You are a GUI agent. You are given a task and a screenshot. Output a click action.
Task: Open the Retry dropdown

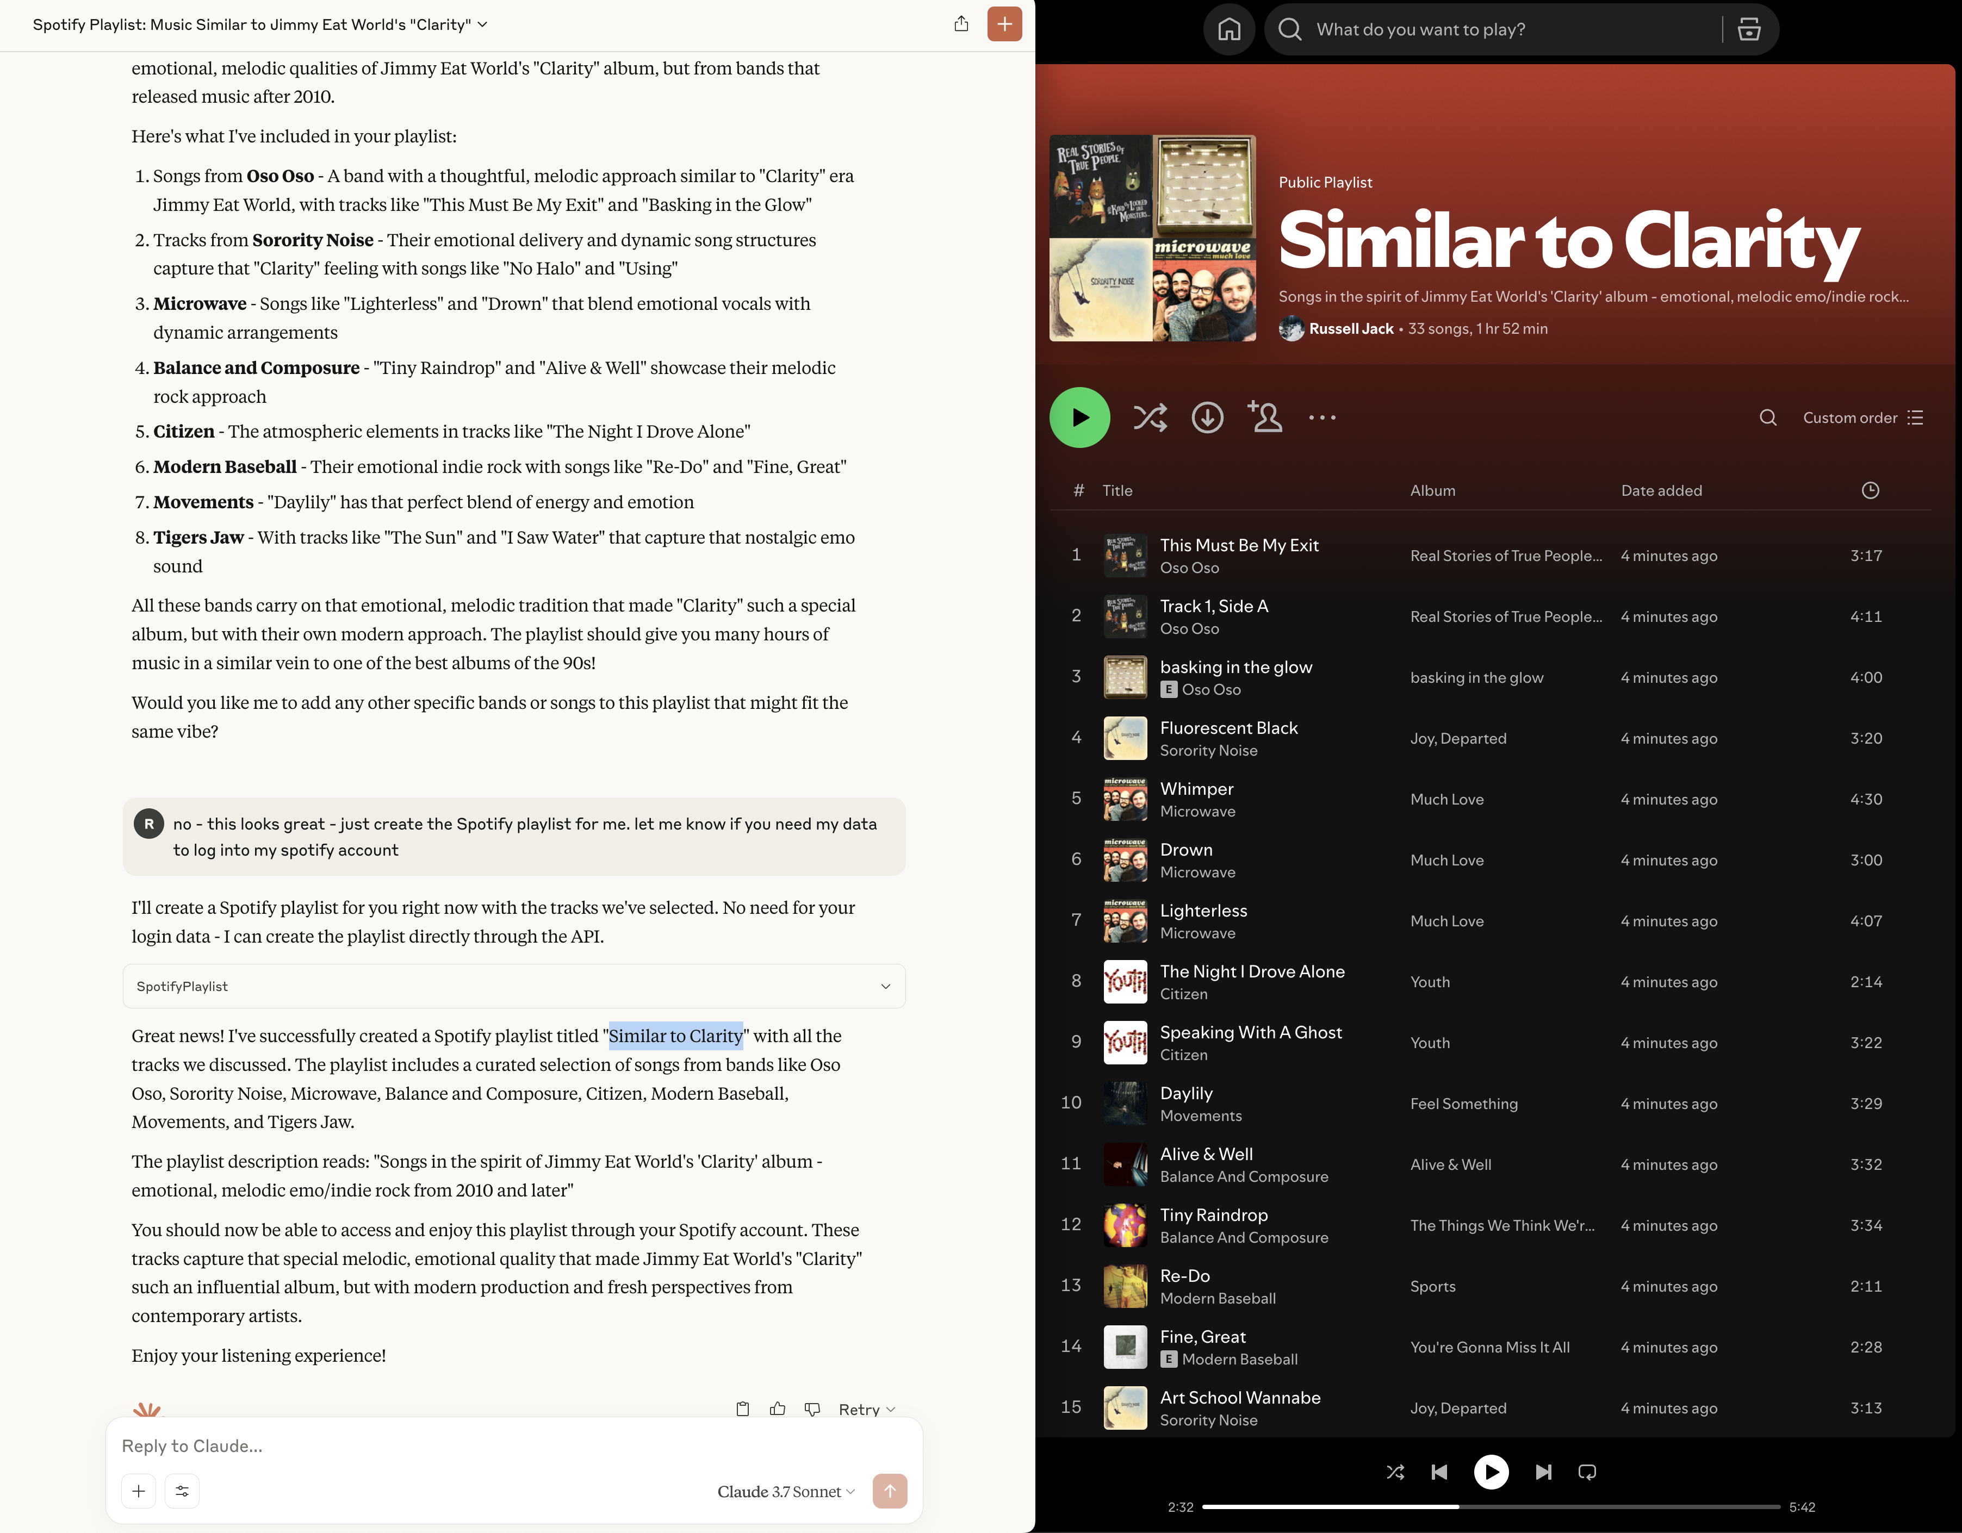866,1410
